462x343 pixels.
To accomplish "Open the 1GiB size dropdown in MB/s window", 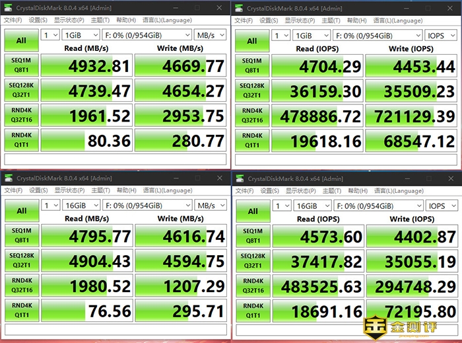I will (81, 35).
